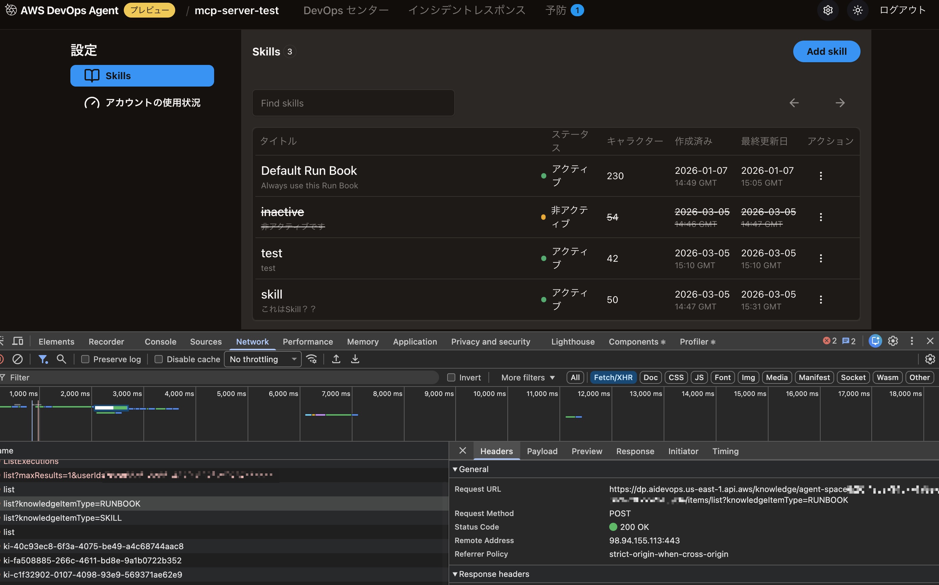The height and width of the screenshot is (585, 939).
Task: Toggle the Invert filter checkbox
Action: (451, 377)
